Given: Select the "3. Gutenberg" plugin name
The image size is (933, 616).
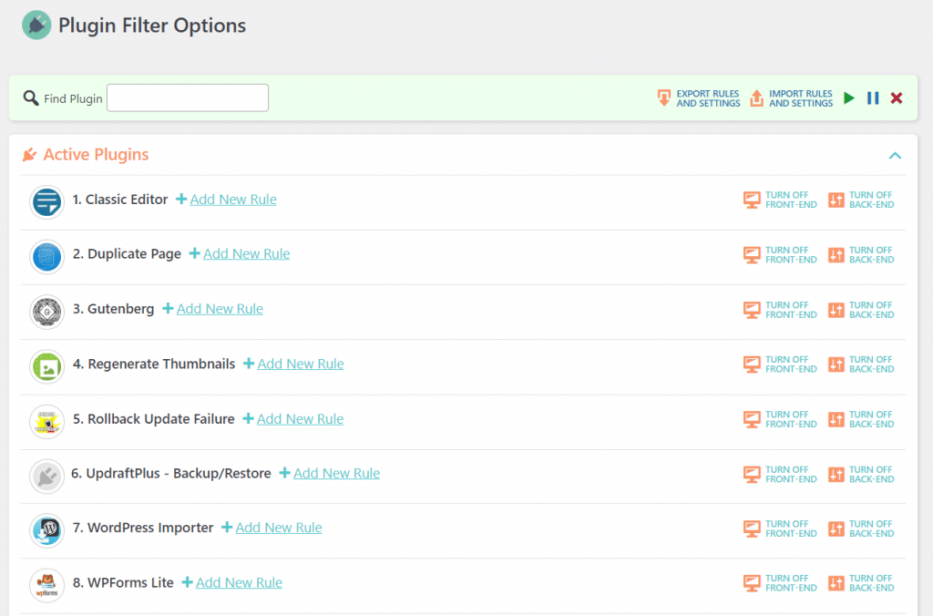Looking at the screenshot, I should point(114,309).
